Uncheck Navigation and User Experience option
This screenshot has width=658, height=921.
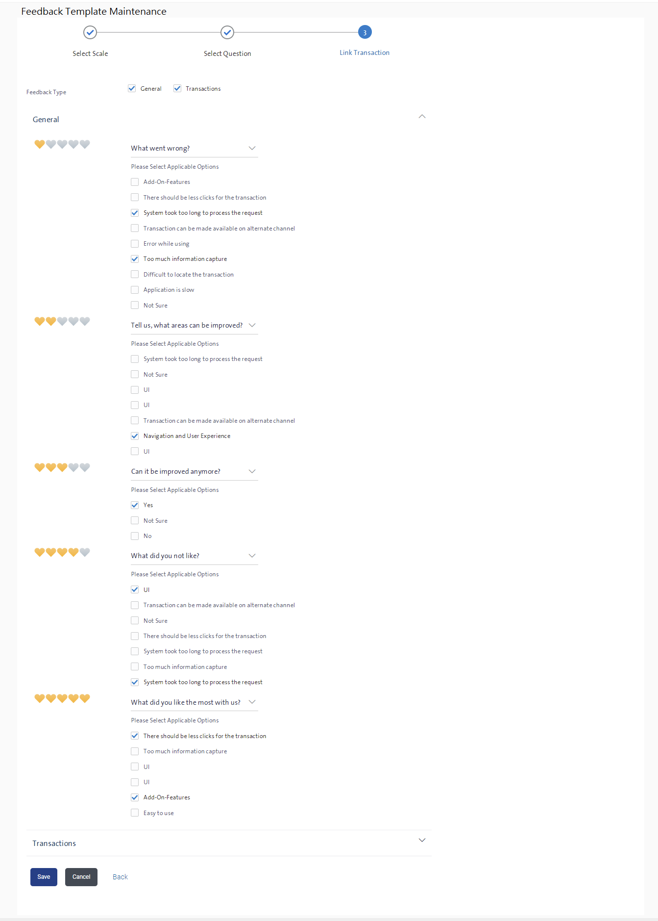click(x=135, y=436)
